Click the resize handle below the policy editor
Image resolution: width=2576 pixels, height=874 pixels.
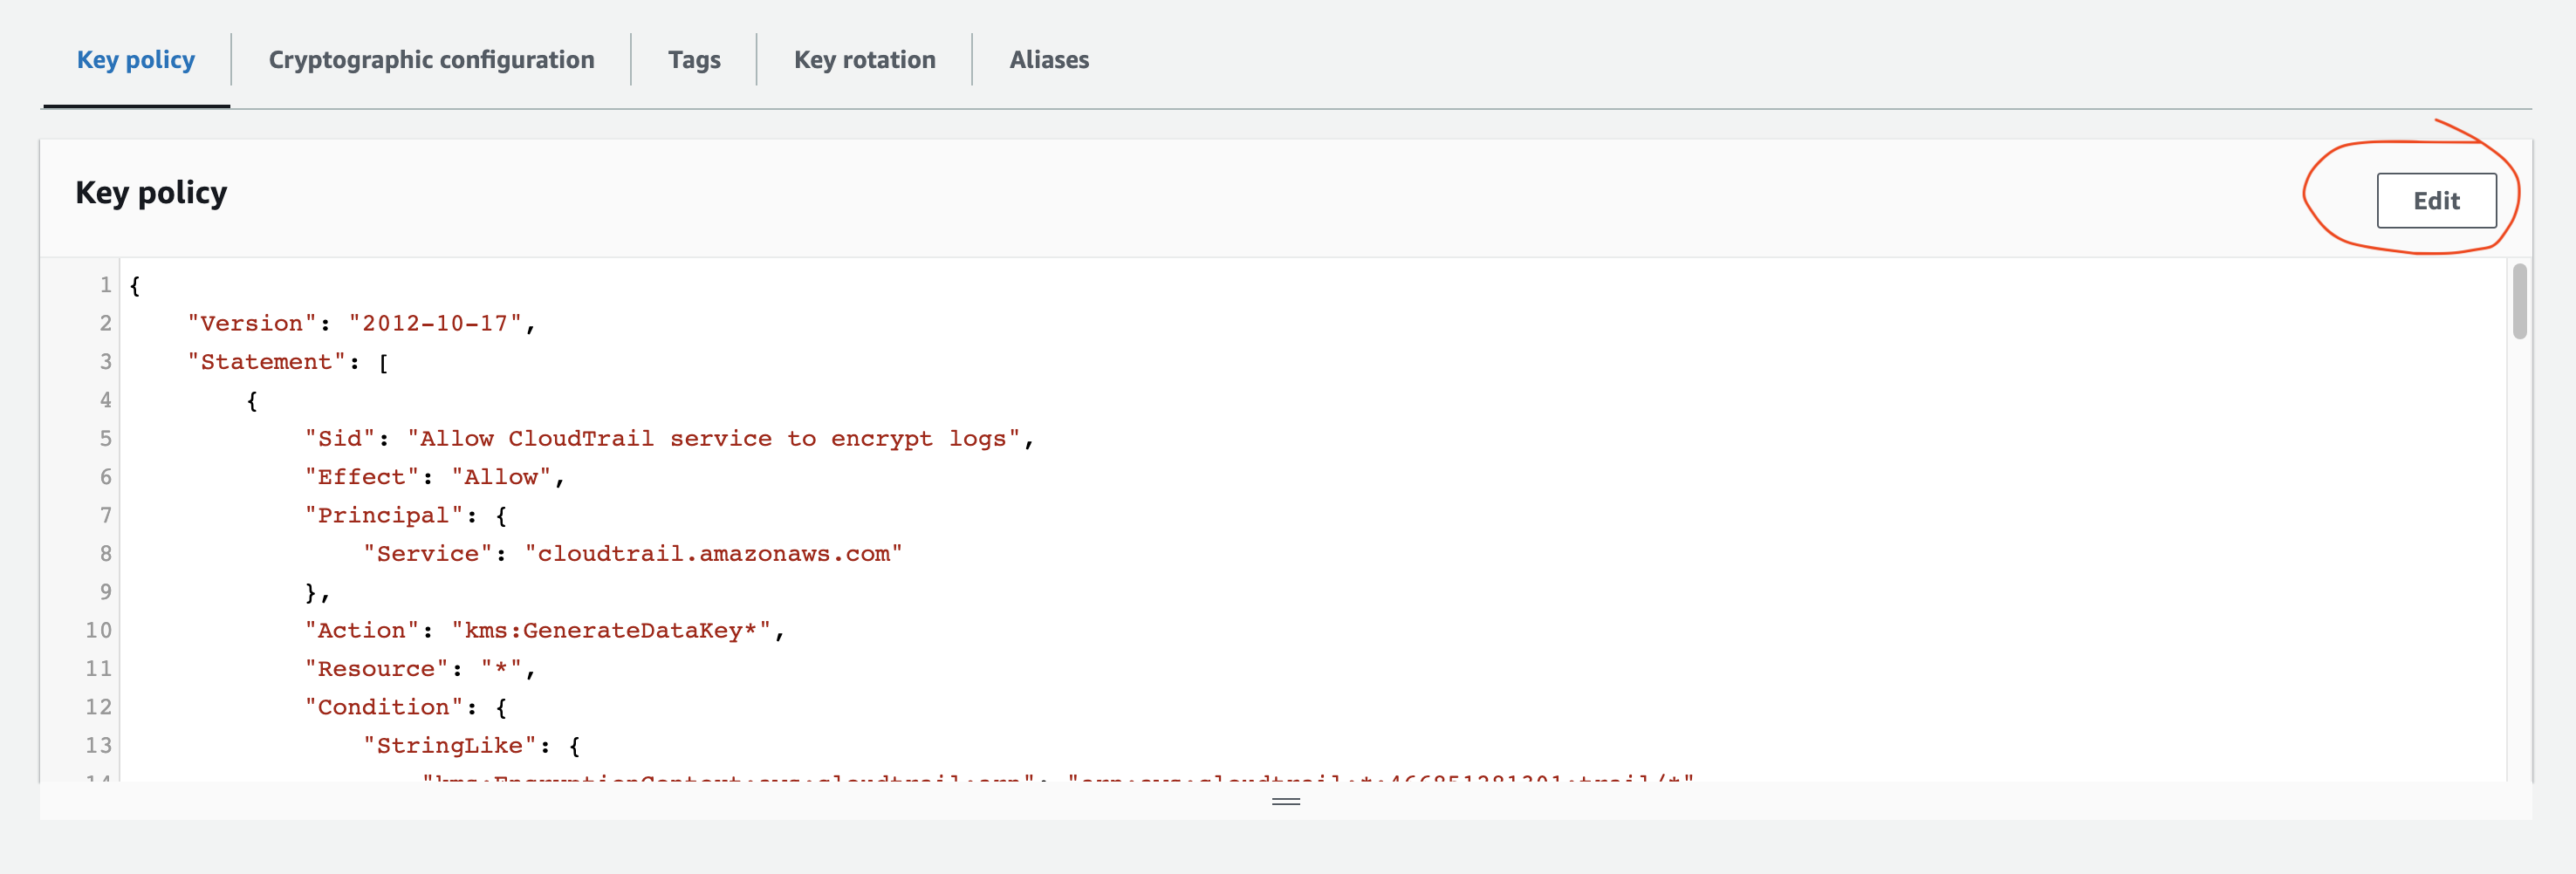1285,801
